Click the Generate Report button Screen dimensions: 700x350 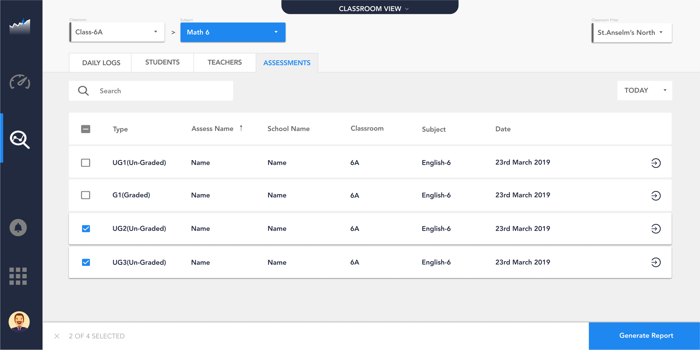[x=646, y=336]
